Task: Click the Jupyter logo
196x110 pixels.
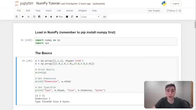Action: [x=24, y=3]
